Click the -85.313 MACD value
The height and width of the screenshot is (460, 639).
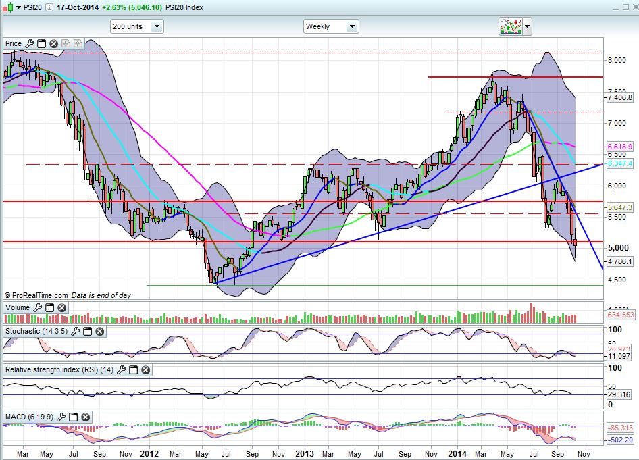(620, 428)
